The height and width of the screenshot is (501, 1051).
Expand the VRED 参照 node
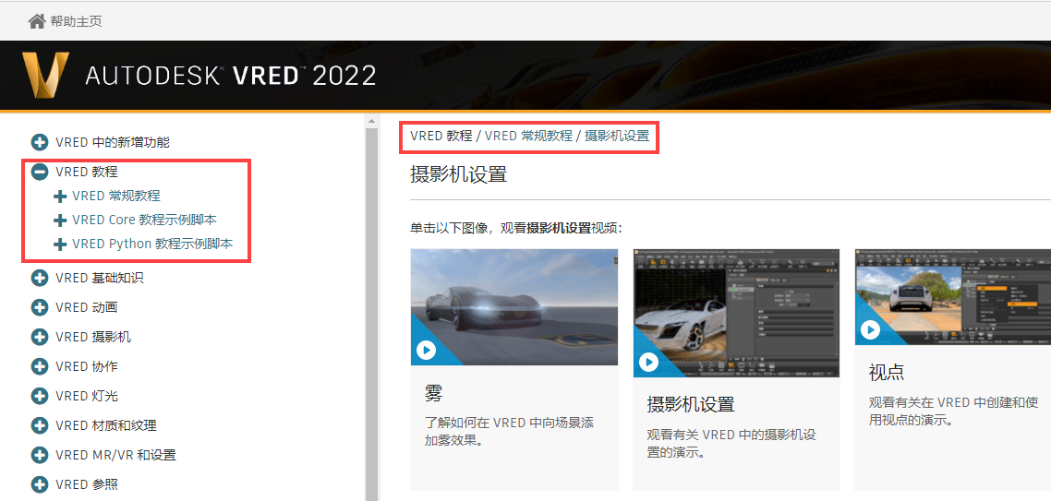[x=40, y=484]
